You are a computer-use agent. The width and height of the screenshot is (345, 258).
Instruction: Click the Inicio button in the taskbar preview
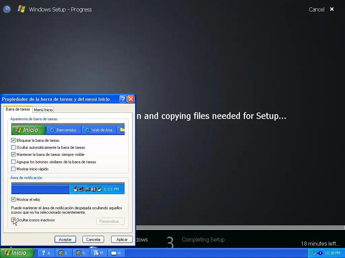tap(28, 130)
